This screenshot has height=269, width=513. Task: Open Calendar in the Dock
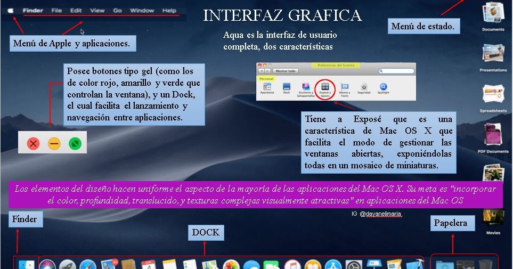[149, 264]
